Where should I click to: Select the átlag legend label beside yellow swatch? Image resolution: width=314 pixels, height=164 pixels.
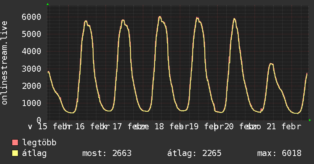[x=34, y=154]
